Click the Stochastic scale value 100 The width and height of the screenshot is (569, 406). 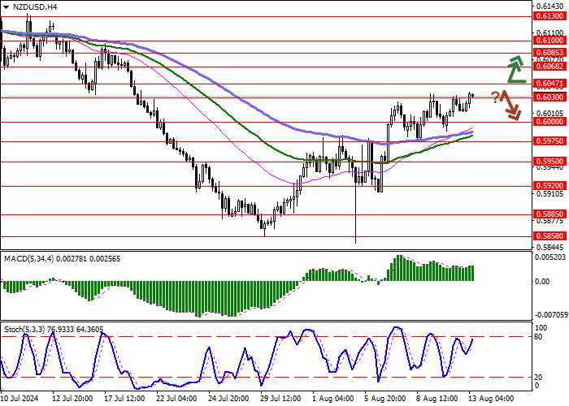(x=541, y=328)
